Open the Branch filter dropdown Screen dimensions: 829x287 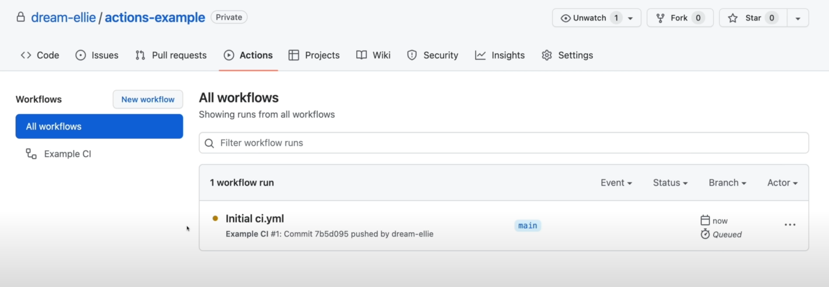click(727, 182)
